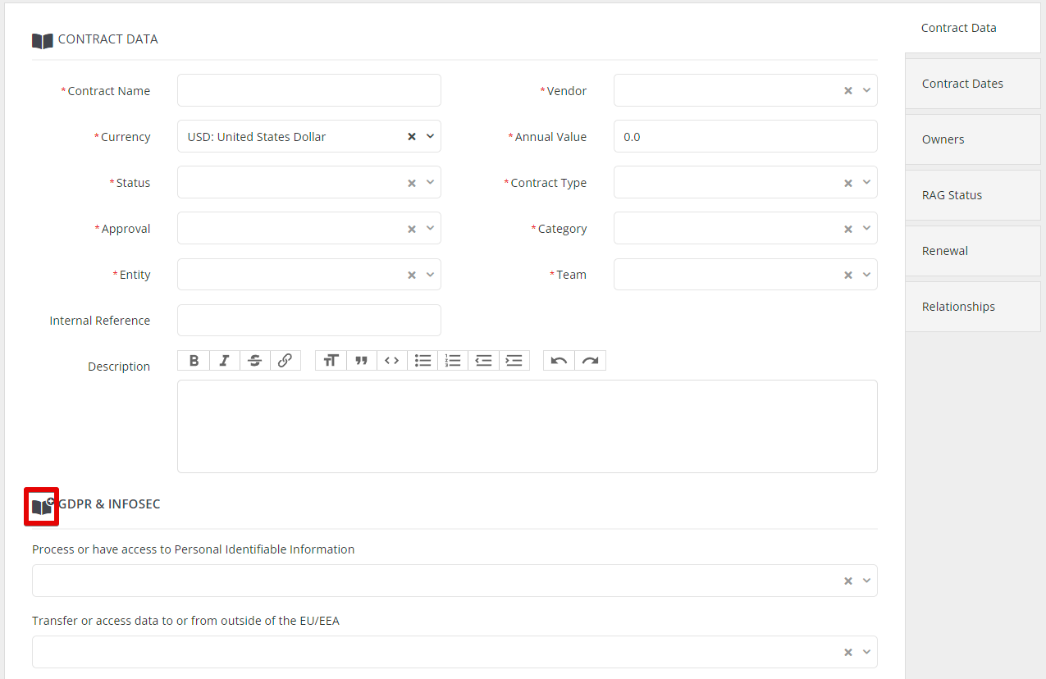The width and height of the screenshot is (1046, 679).
Task: Switch to the Contract Dates tab
Action: click(973, 84)
